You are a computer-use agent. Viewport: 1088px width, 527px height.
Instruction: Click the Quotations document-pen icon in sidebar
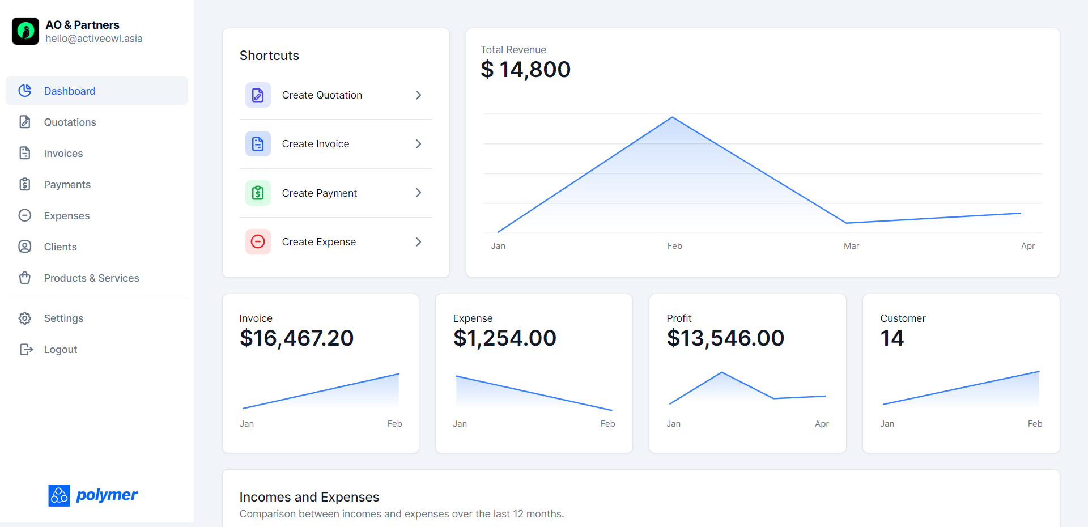click(x=25, y=122)
